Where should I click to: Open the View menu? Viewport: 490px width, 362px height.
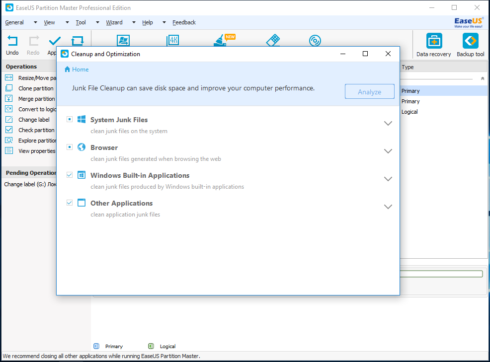pos(49,22)
